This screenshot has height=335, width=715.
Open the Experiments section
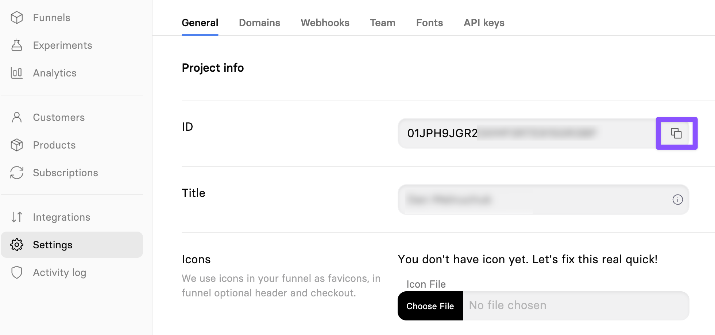[17, 45]
